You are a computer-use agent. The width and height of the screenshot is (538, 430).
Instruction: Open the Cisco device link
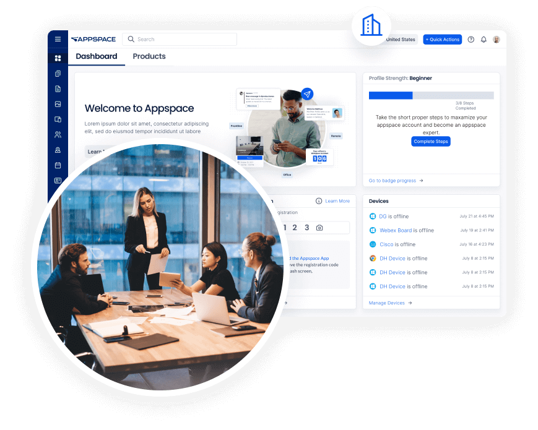(386, 244)
